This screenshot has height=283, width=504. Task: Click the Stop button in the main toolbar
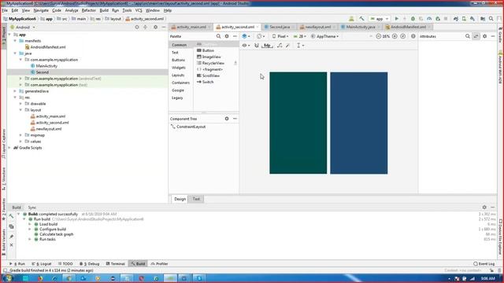446,19
